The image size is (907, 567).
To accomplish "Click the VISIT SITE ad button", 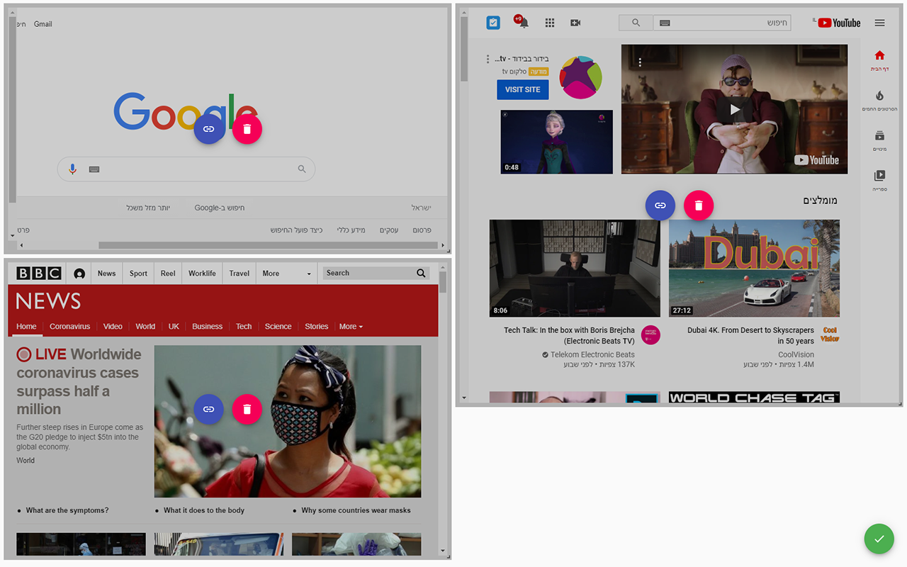I will pos(522,89).
